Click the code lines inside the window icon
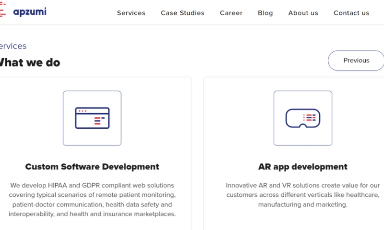Screen dimensions: 384x230 (x=98, y=121)
